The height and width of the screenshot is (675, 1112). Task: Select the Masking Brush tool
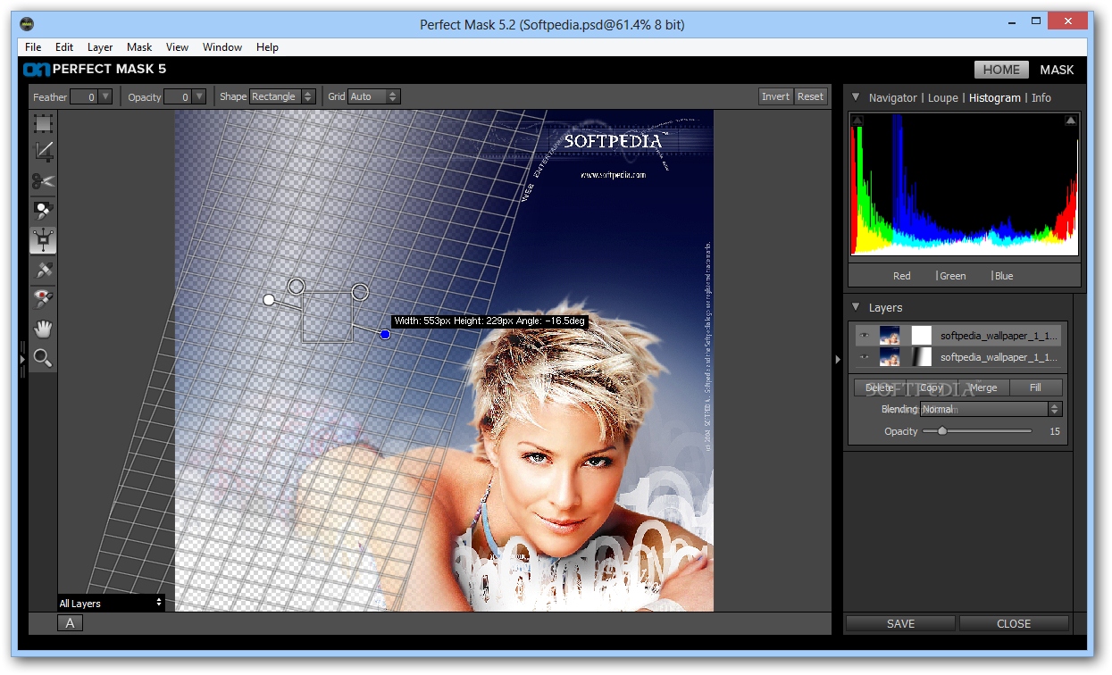43,211
